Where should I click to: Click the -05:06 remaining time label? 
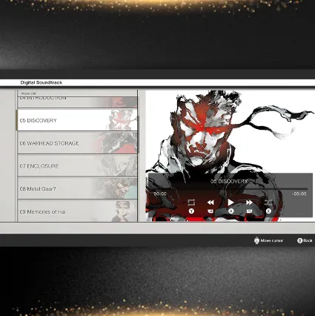(x=299, y=194)
